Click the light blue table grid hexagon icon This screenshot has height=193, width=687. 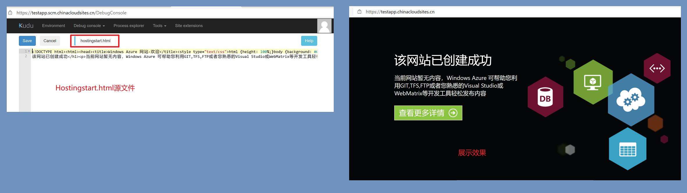(628, 149)
